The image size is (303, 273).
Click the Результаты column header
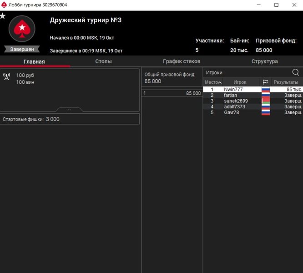coord(286,82)
